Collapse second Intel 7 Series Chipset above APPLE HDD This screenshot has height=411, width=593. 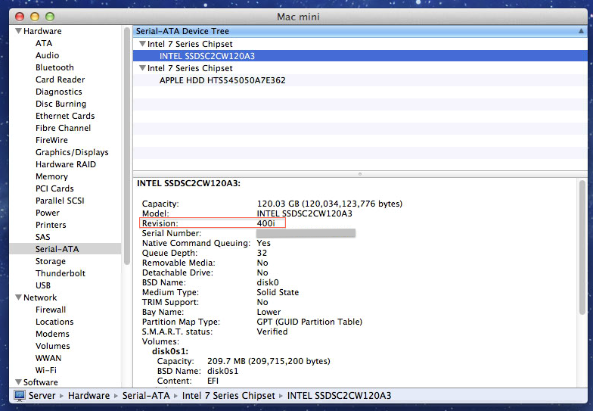click(142, 68)
